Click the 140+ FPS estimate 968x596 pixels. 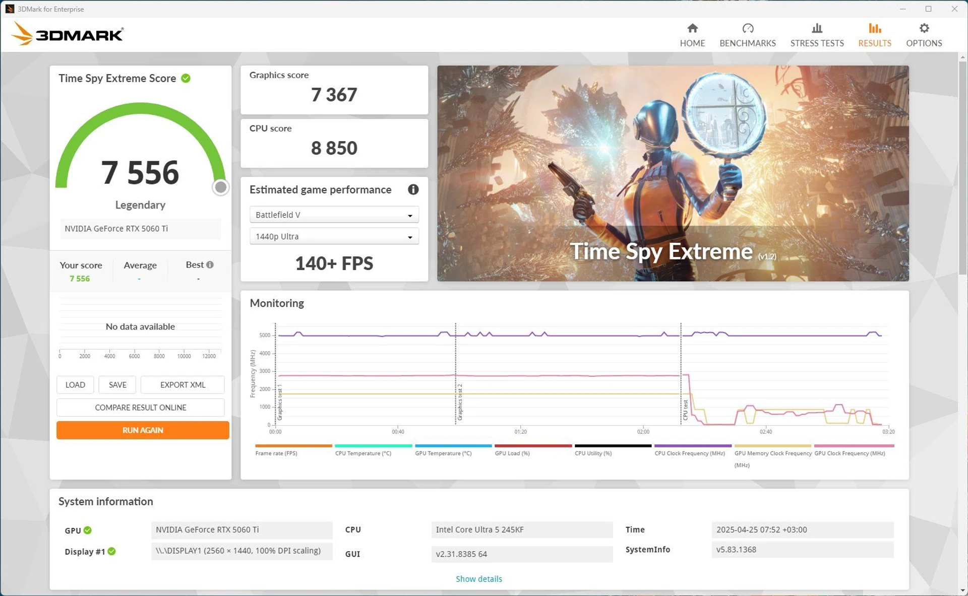click(x=334, y=263)
